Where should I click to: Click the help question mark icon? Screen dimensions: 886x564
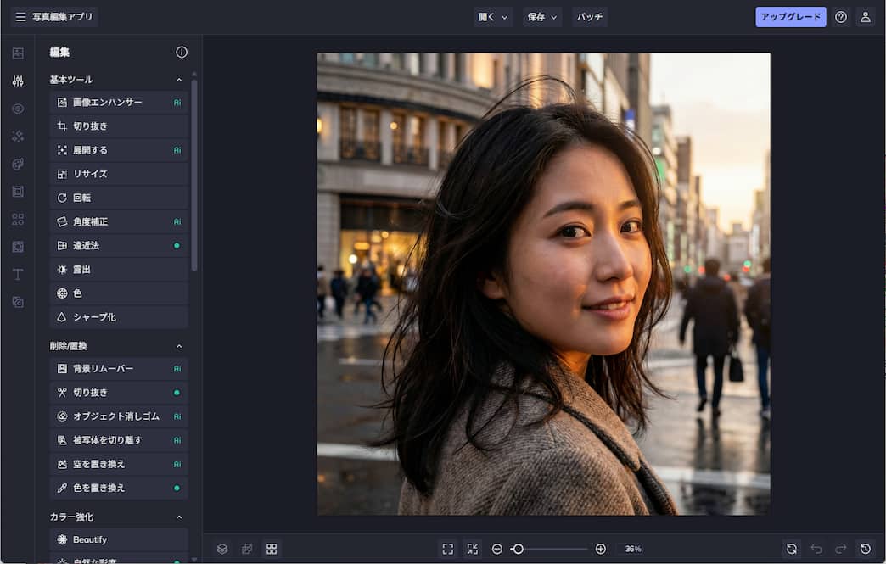(841, 17)
